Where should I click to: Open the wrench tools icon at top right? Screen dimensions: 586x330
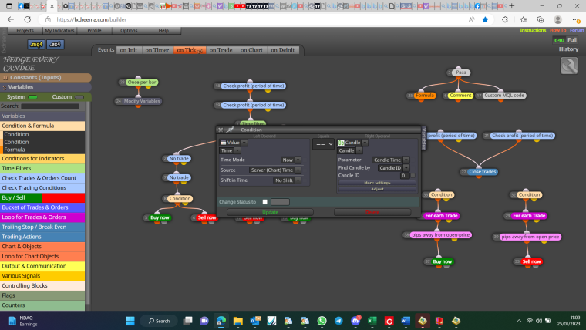pyautogui.click(x=569, y=66)
